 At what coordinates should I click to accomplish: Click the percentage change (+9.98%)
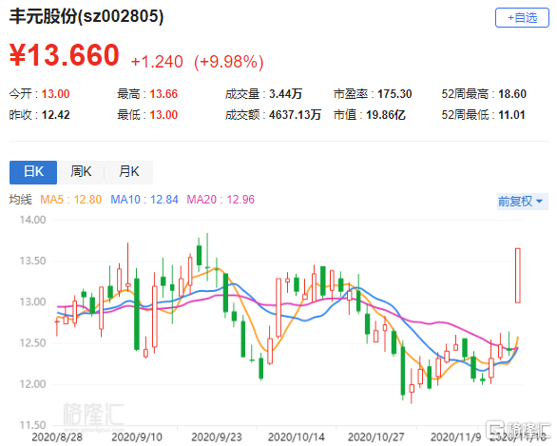(x=229, y=62)
